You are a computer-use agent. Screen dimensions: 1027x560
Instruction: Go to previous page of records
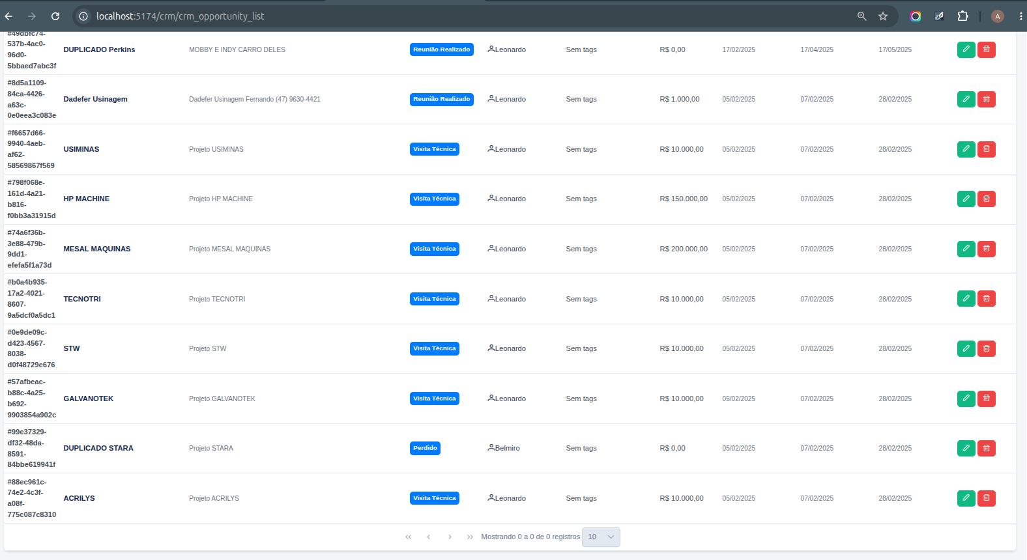click(x=429, y=537)
